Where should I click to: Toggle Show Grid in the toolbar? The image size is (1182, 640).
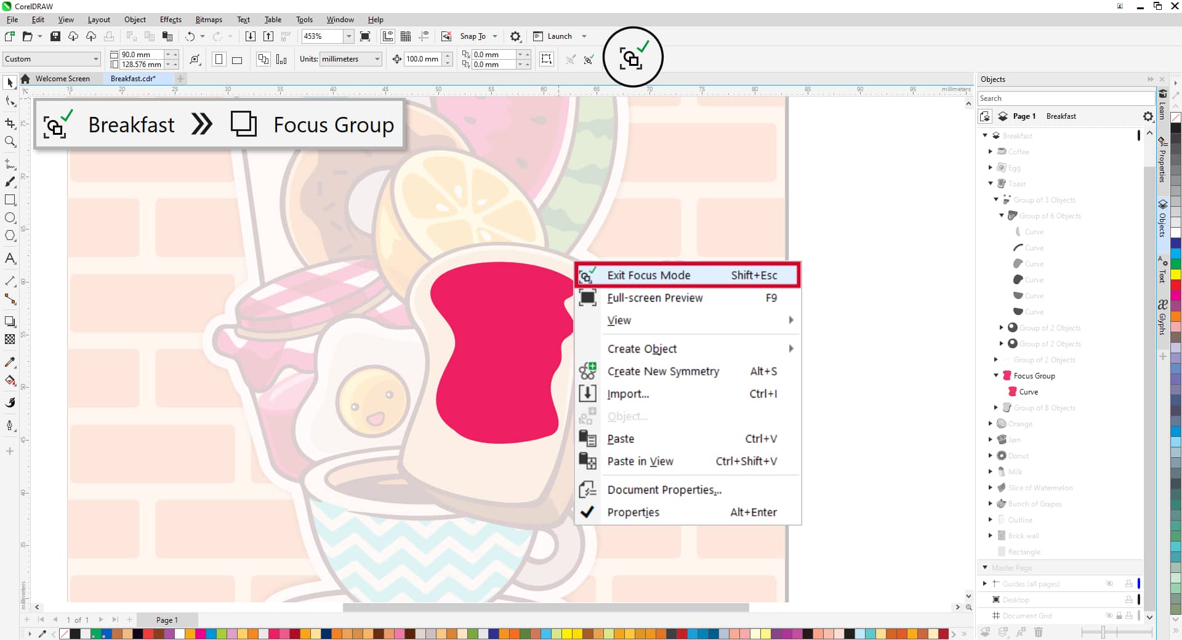(x=406, y=36)
